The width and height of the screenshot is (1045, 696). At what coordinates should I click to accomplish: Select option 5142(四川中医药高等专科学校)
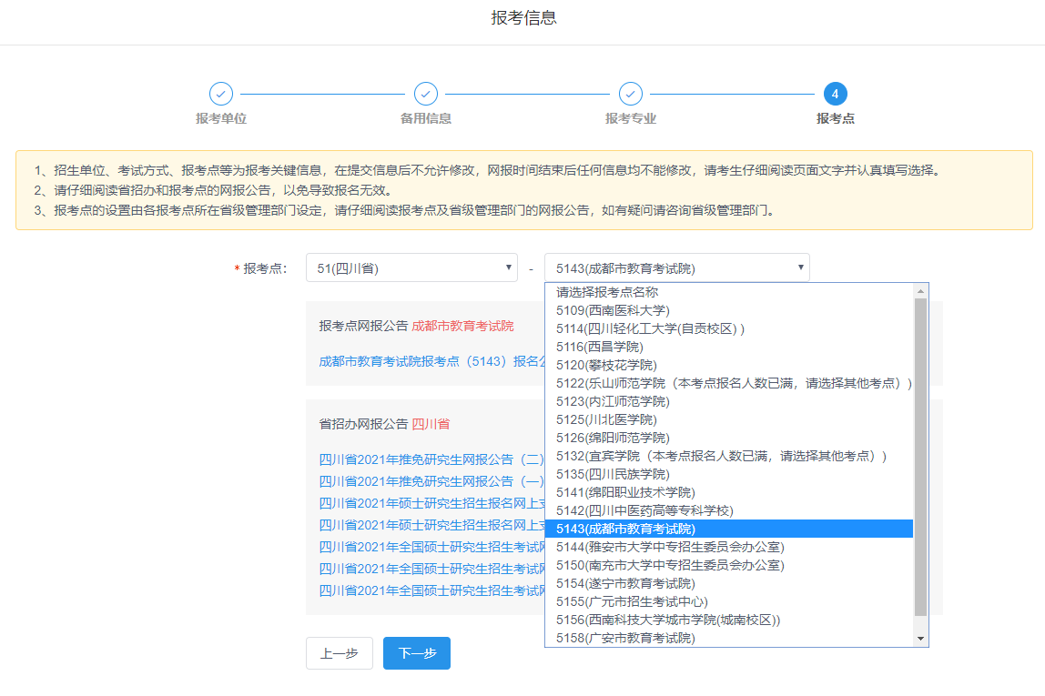coord(729,510)
